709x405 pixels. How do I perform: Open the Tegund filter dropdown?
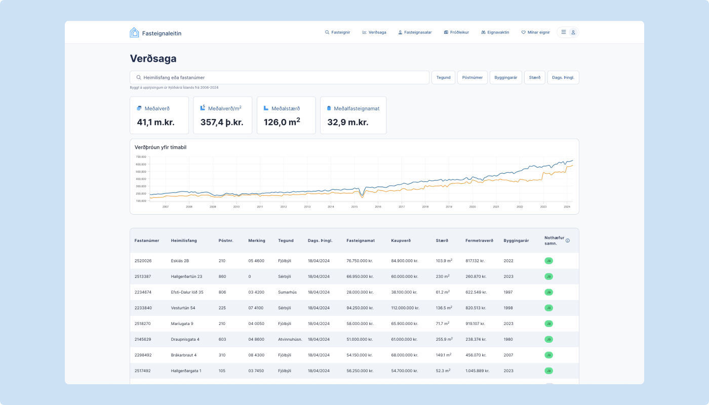coord(443,77)
